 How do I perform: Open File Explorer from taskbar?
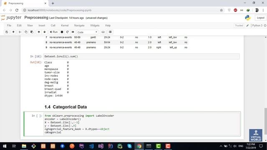(24, 146)
